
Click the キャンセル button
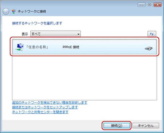pyautogui.click(x=146, y=126)
